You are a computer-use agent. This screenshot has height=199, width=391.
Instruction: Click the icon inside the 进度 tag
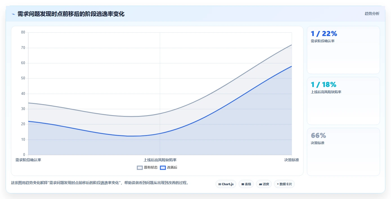coord(260,184)
